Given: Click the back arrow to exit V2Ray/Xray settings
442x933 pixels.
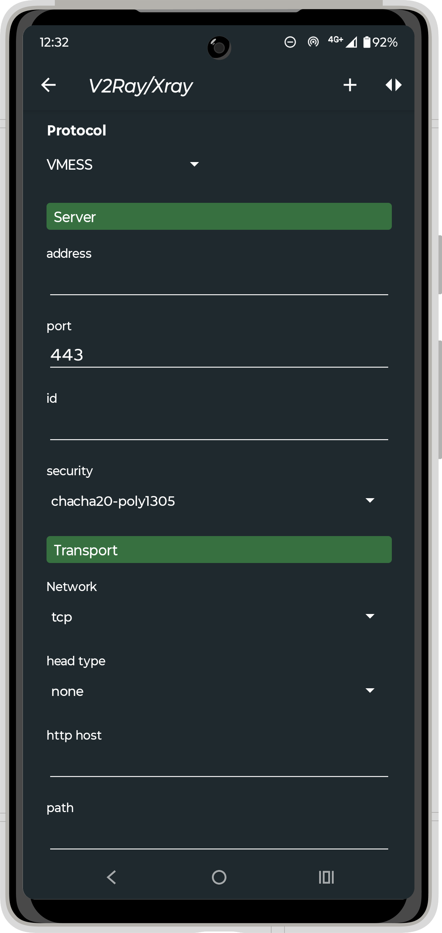Looking at the screenshot, I should click(49, 85).
